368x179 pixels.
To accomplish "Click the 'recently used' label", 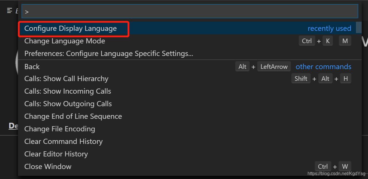I will pyautogui.click(x=329, y=29).
